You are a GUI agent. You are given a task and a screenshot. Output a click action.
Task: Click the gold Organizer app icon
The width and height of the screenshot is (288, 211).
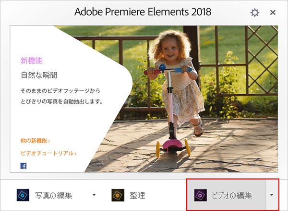(x=118, y=195)
